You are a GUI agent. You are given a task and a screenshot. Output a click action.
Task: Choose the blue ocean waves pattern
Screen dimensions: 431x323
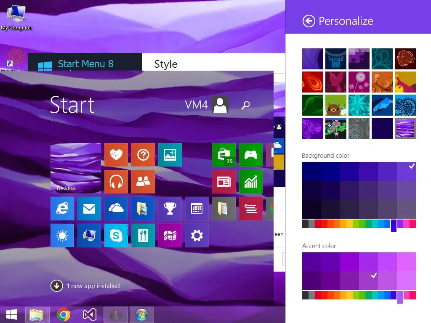pyautogui.click(x=405, y=105)
